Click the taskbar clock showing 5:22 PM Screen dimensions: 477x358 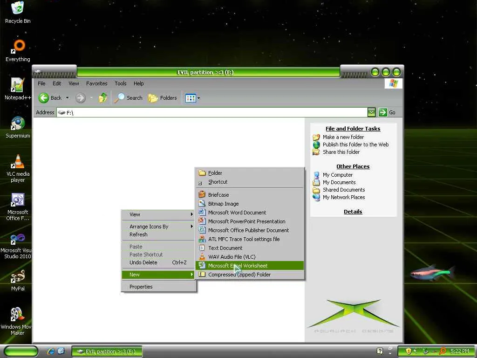[459, 351]
